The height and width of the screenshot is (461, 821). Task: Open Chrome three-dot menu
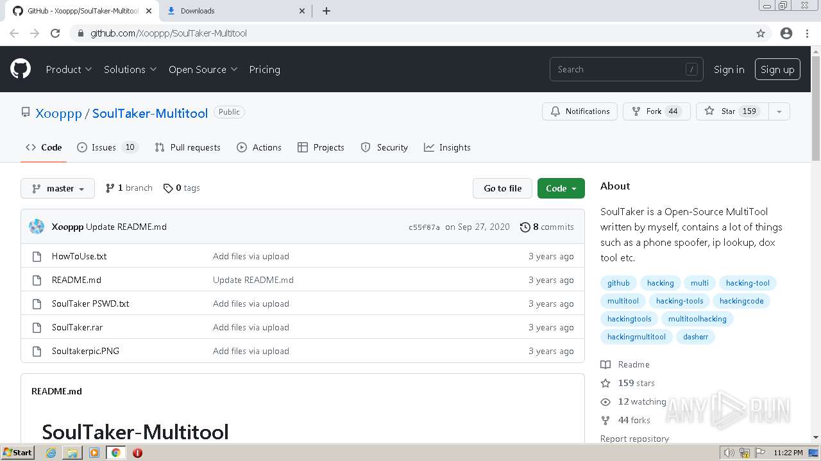coord(807,33)
